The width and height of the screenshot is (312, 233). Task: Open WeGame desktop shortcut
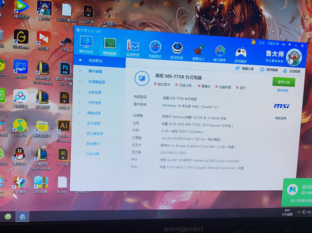pos(21,39)
